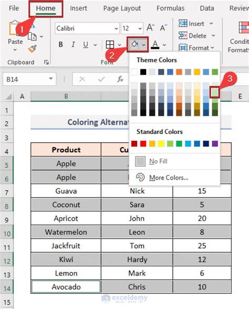The height and width of the screenshot is (309, 249).
Task: Switch to the Insert ribbon tab
Action: [x=78, y=8]
